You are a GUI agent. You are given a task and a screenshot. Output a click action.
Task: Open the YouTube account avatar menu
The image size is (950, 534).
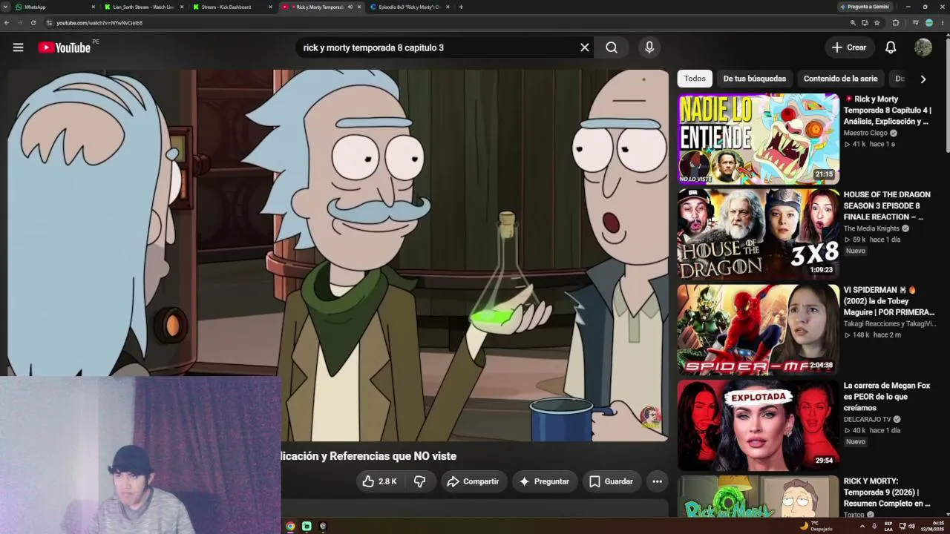[x=923, y=47]
